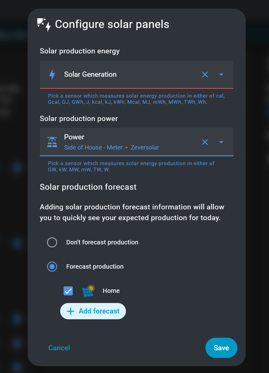Screen dimensions: 269x373
Task: Click the lightning bolt icon beside Solar Generation
Action: pyautogui.click(x=52, y=75)
